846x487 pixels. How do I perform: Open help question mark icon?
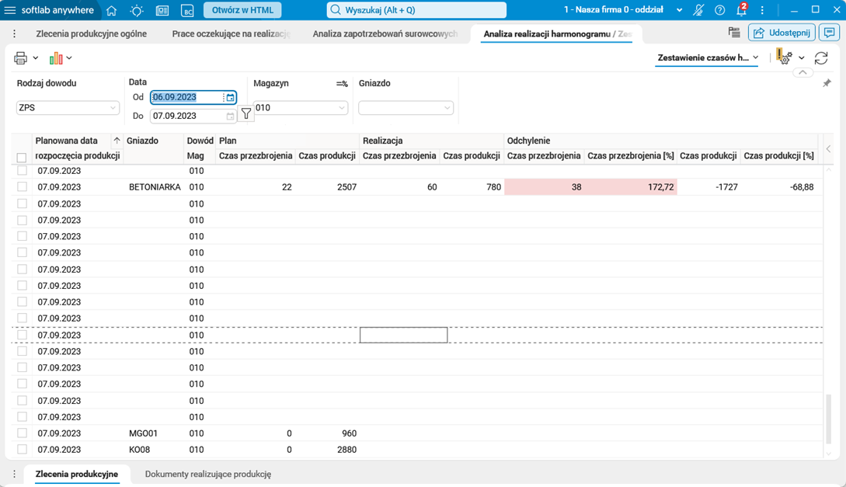719,9
